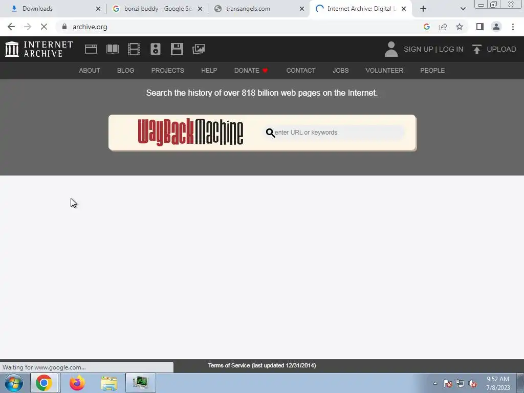Open the Texts book icon
This screenshot has height=393, width=524.
(112, 49)
